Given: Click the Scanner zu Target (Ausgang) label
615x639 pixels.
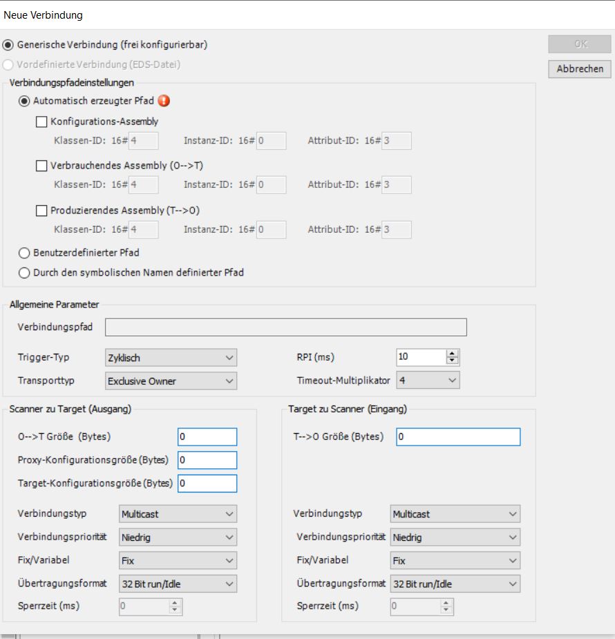Looking at the screenshot, I should (x=70, y=409).
